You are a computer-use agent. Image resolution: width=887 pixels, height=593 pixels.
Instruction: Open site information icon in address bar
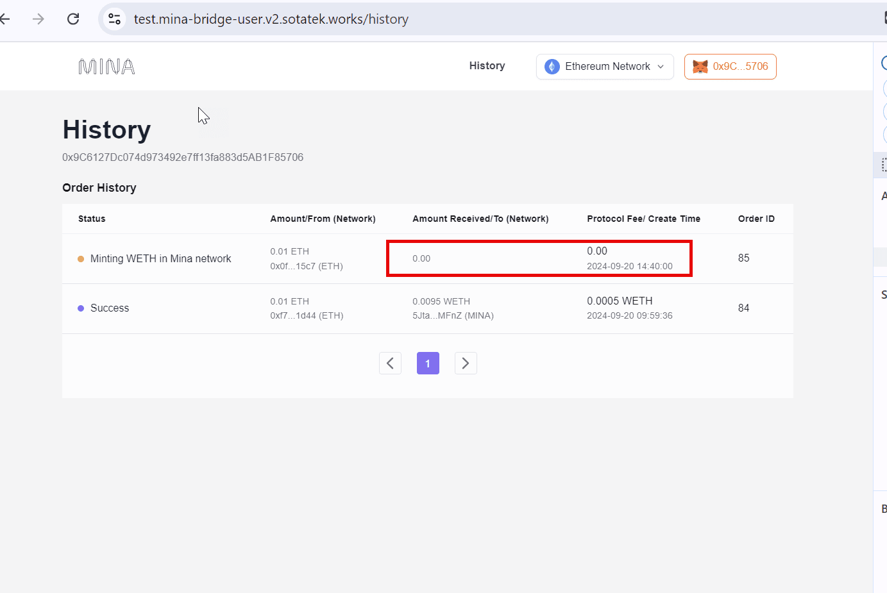(114, 19)
